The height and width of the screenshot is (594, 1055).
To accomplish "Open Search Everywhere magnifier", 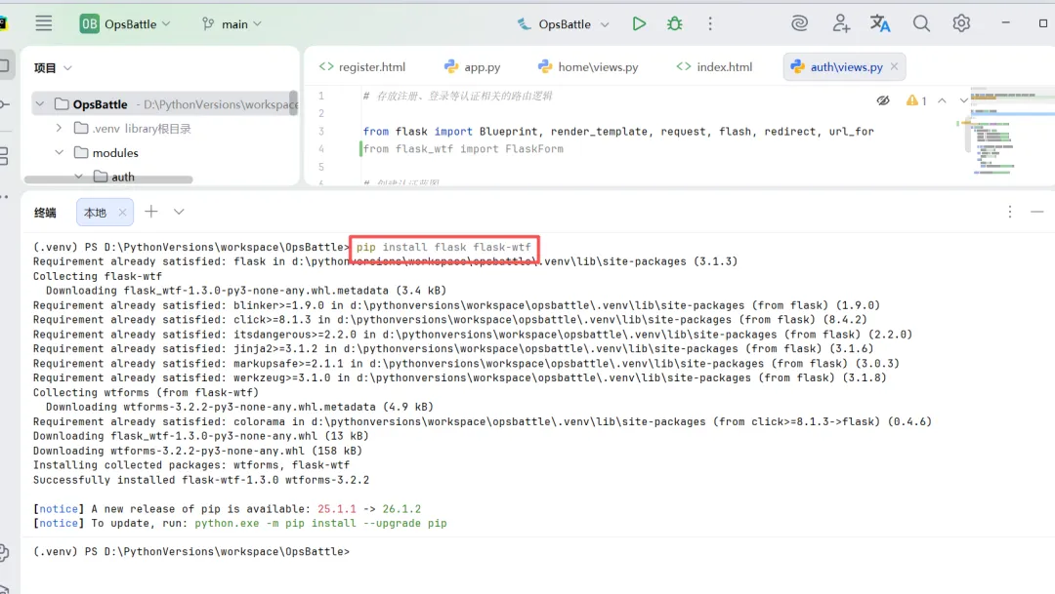I will pyautogui.click(x=921, y=23).
